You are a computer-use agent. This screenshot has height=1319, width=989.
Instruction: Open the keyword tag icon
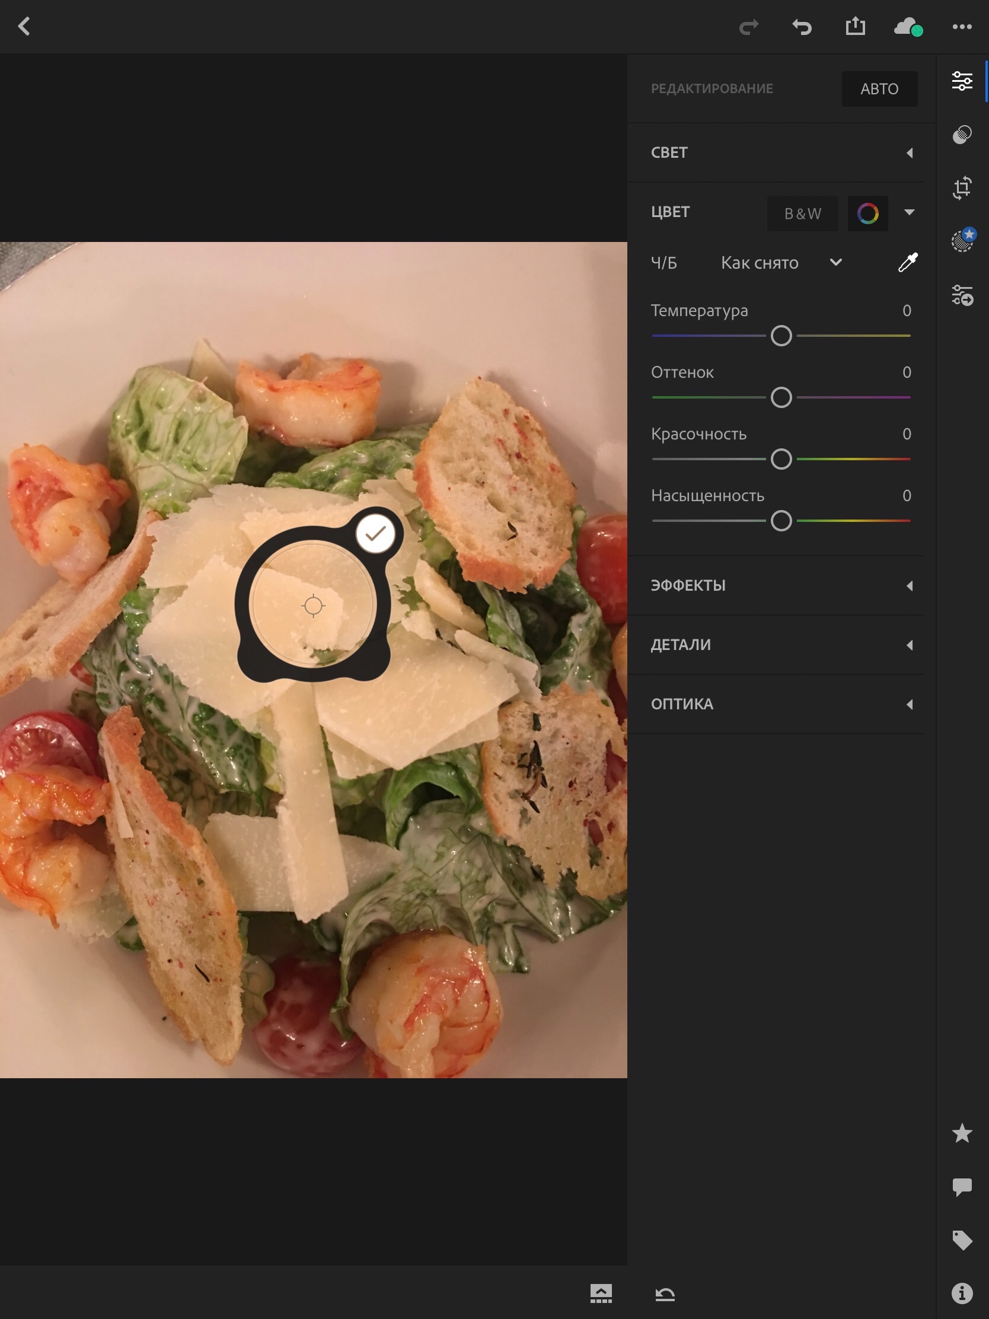[962, 1240]
